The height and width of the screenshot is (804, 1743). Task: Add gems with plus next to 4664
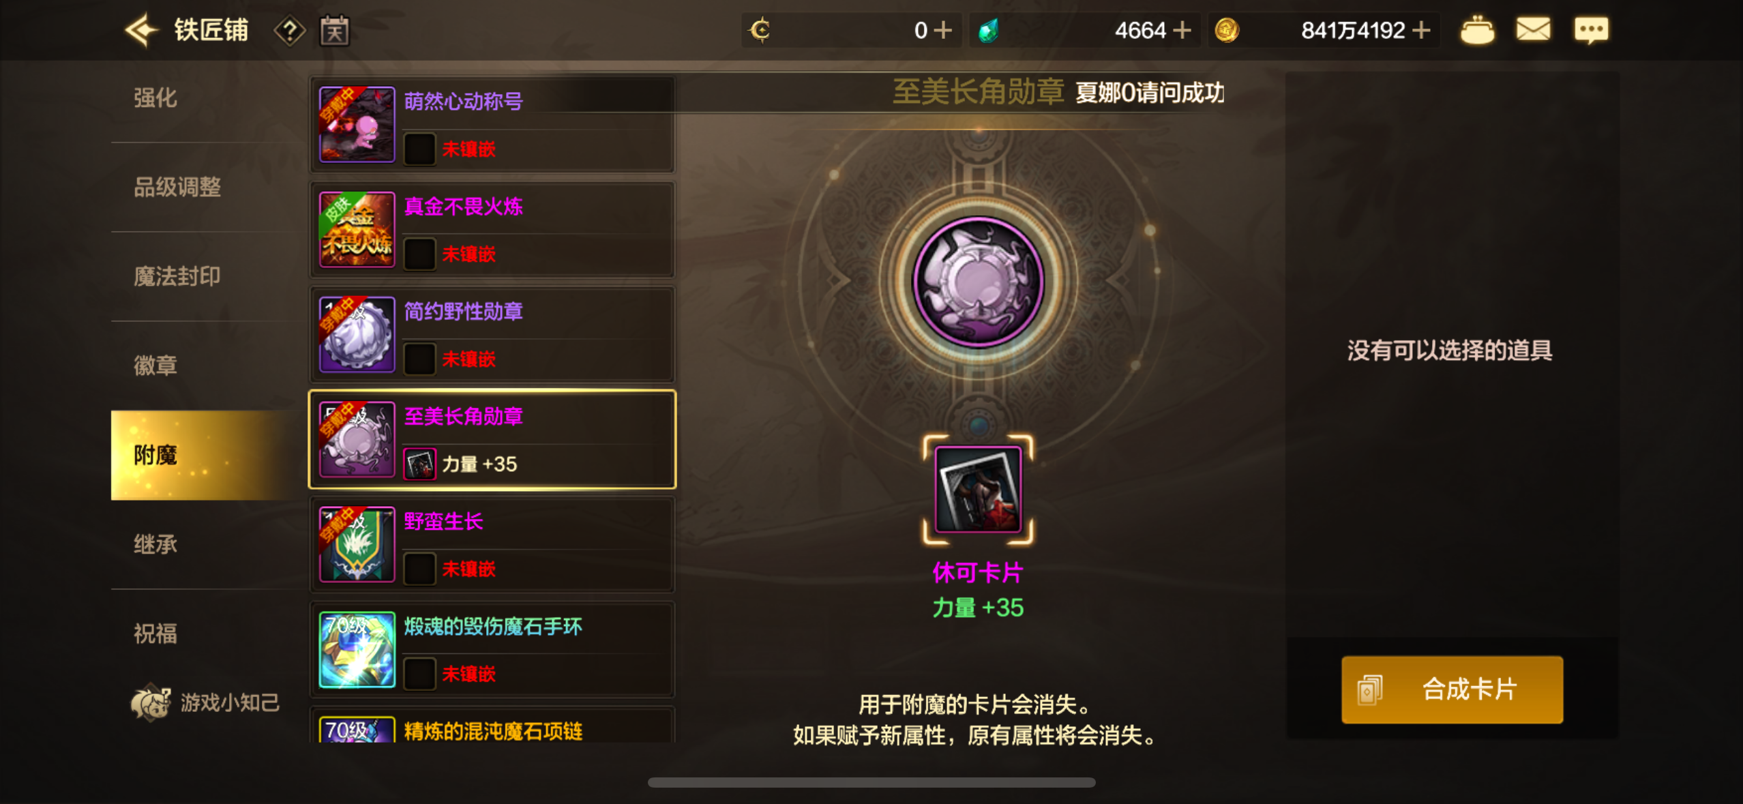point(1182,30)
